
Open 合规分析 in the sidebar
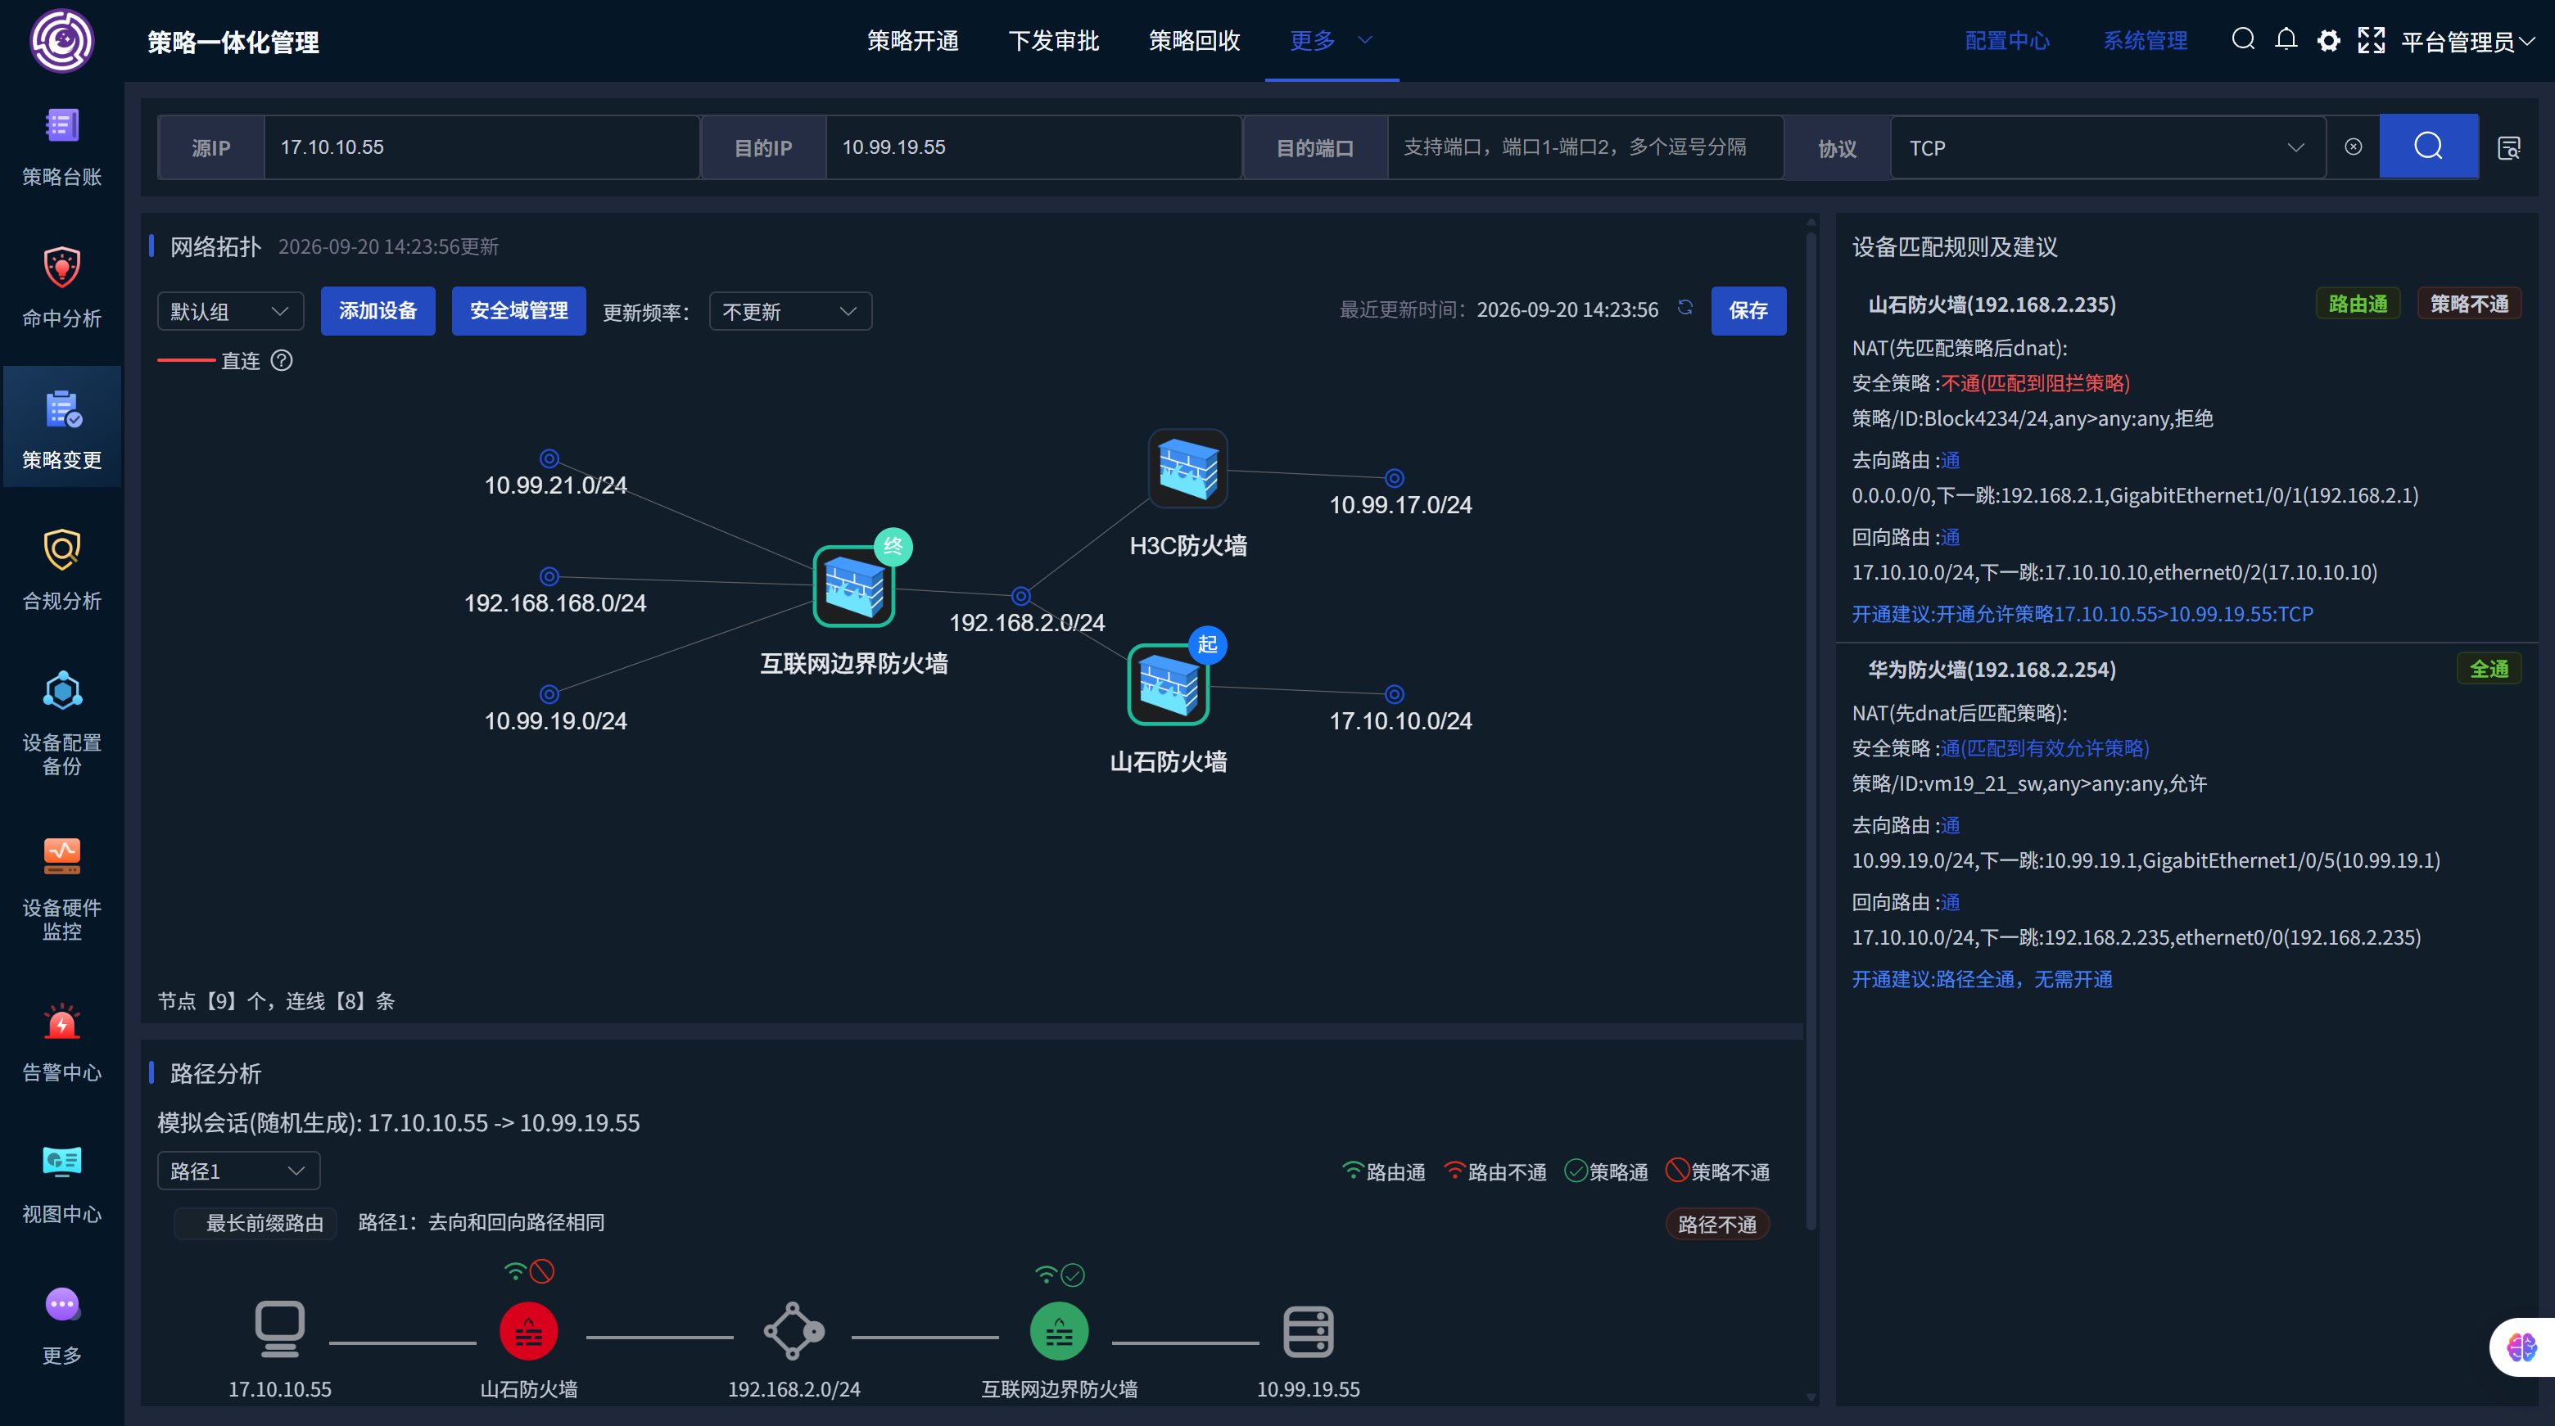pos(61,571)
